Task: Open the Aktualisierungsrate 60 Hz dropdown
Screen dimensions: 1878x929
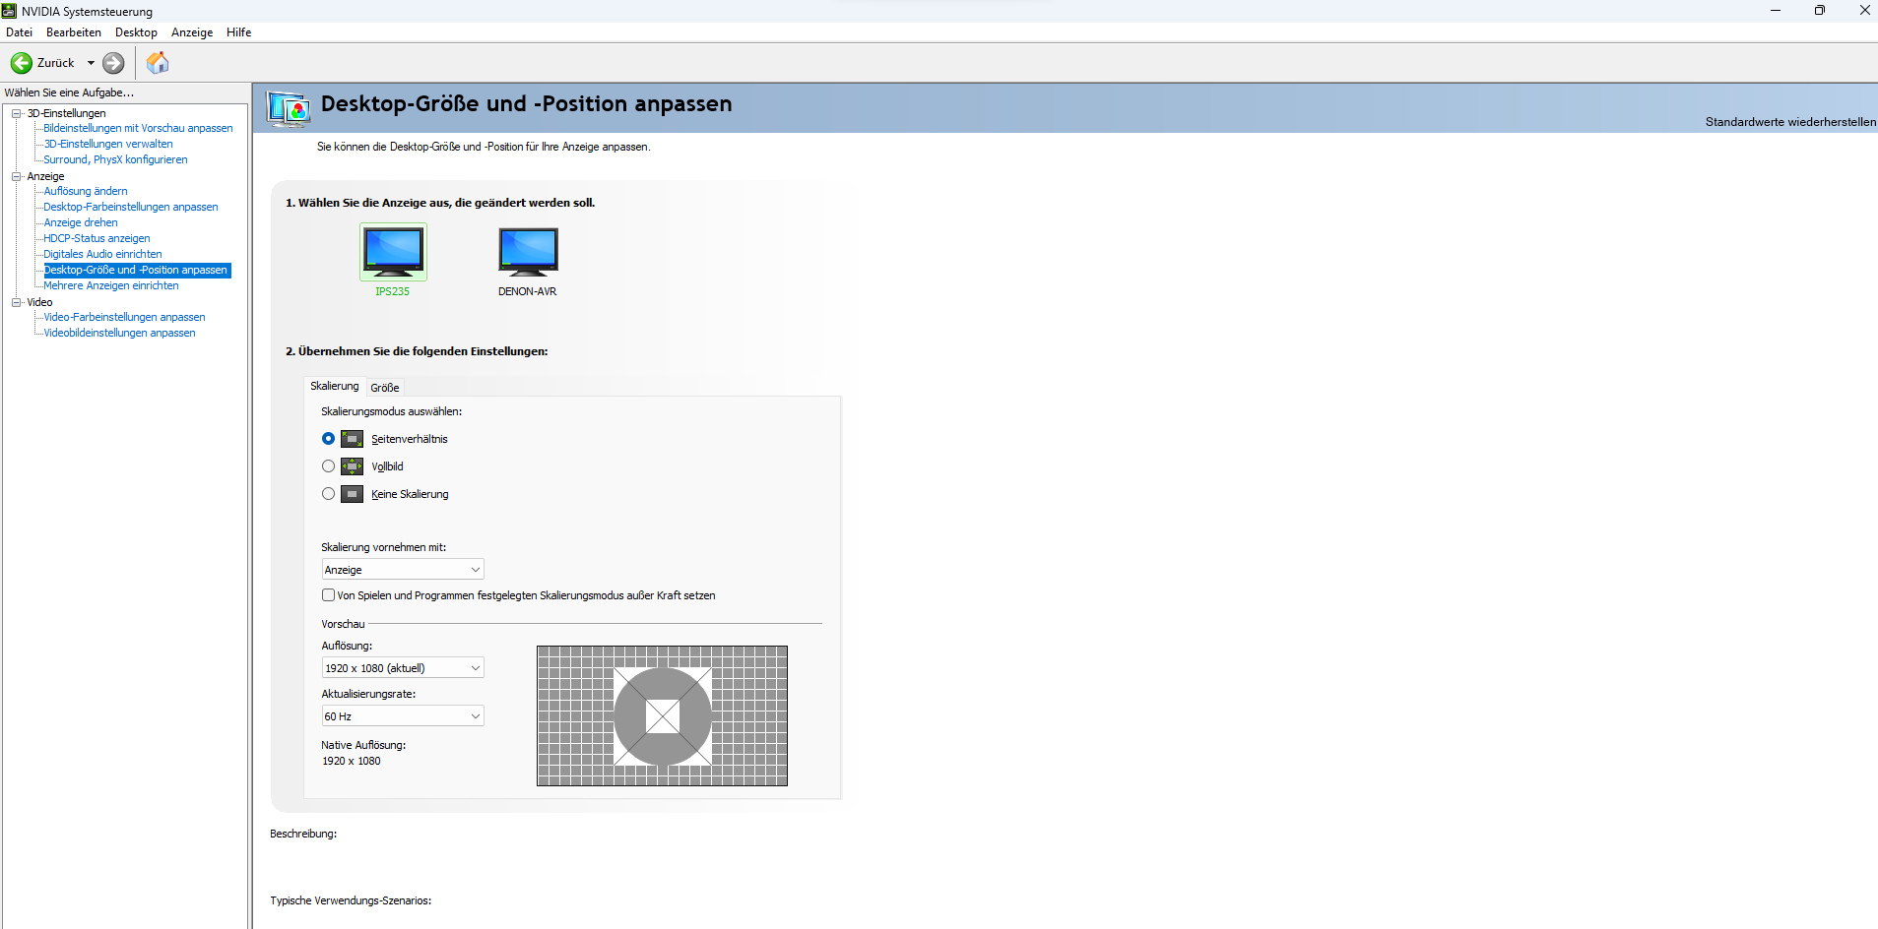Action: [x=403, y=716]
